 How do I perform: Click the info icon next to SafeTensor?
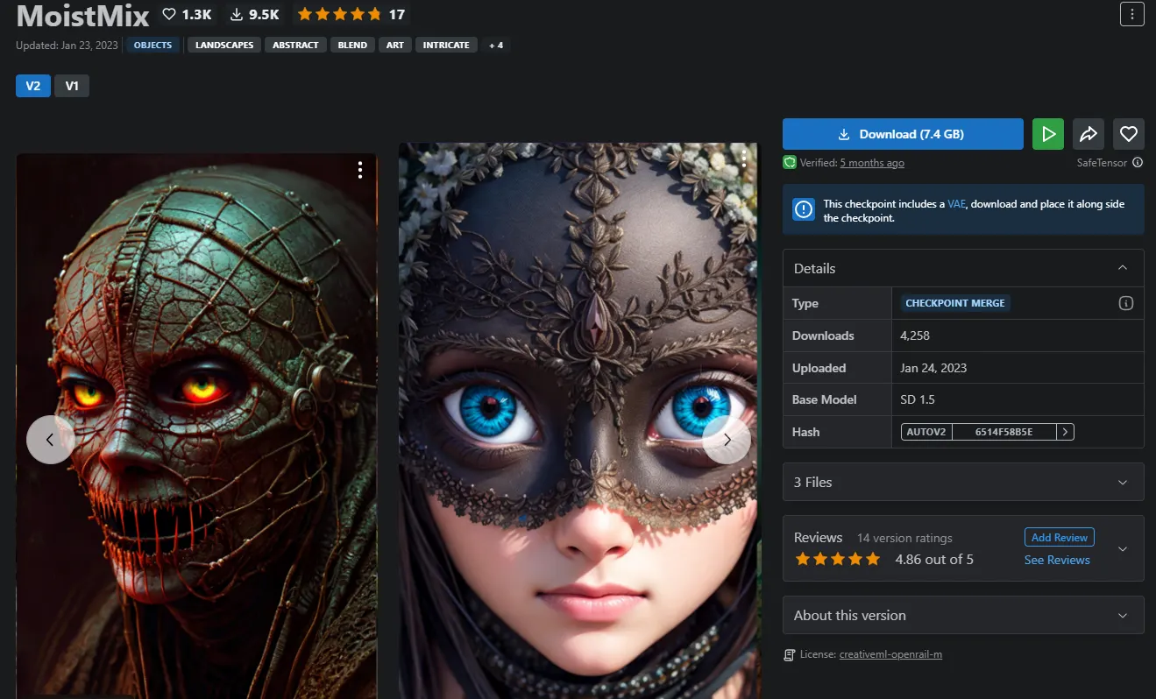[x=1138, y=163]
